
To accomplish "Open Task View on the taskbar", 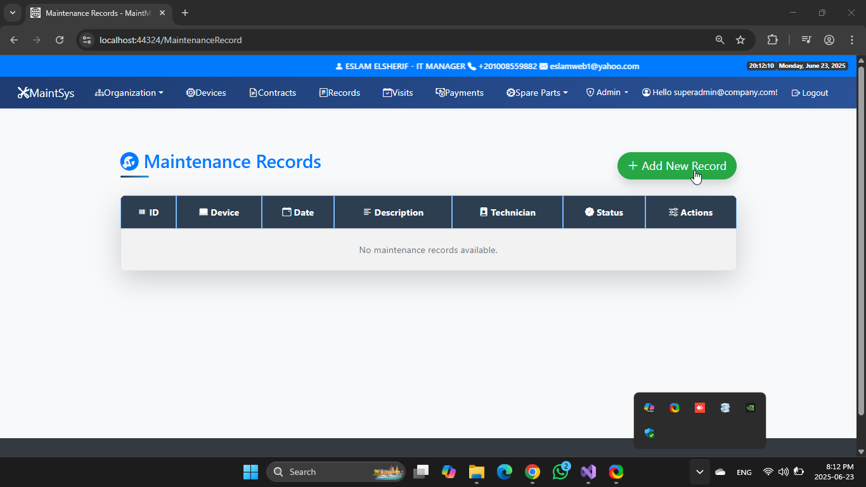I will [421, 472].
